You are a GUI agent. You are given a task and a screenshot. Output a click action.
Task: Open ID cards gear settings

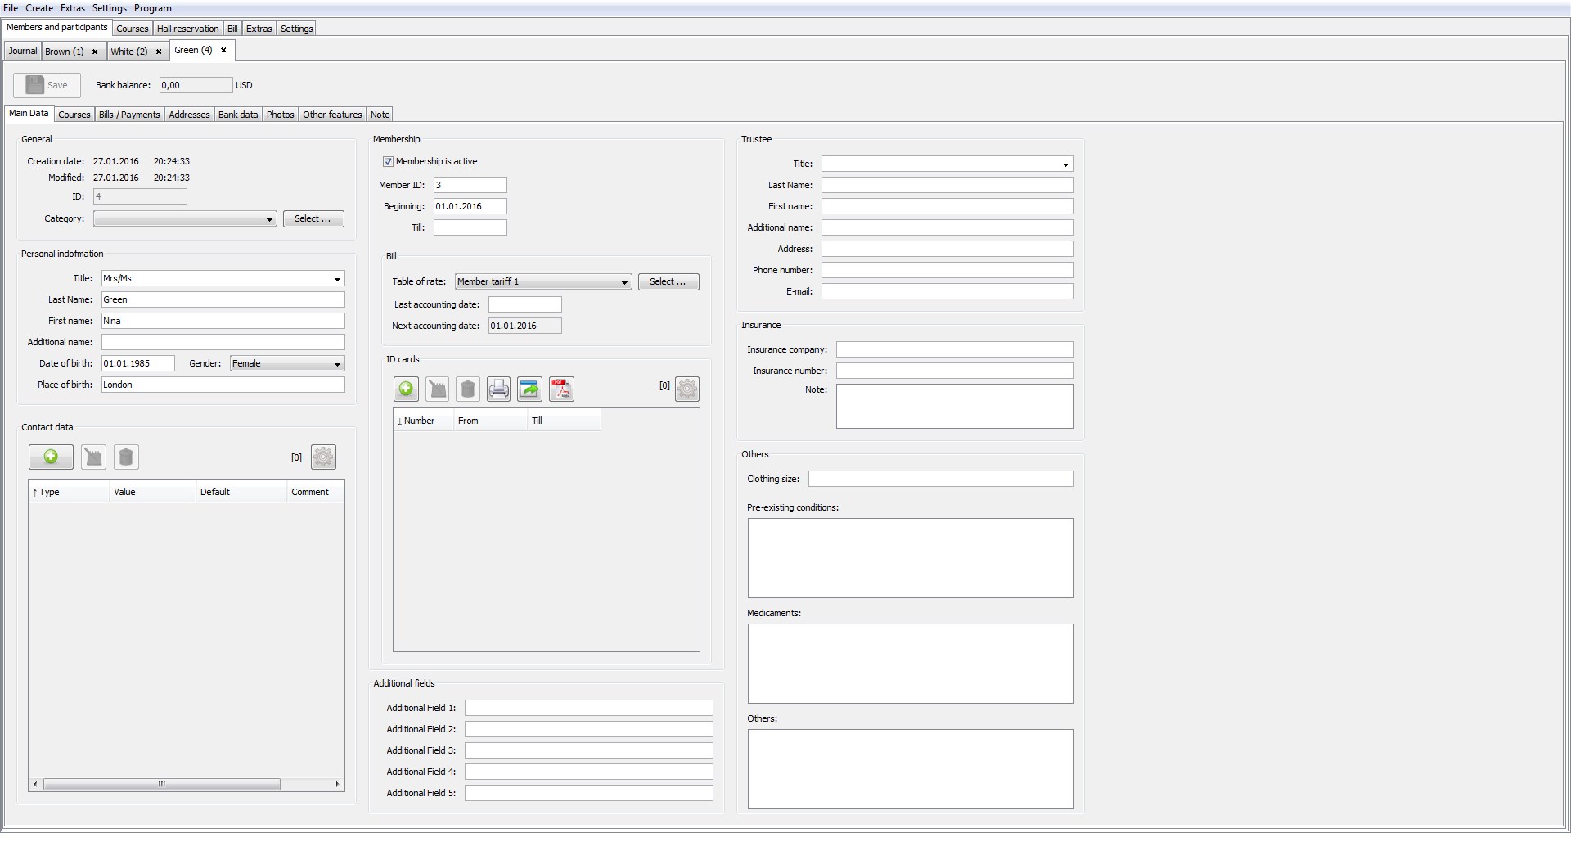[x=687, y=389]
